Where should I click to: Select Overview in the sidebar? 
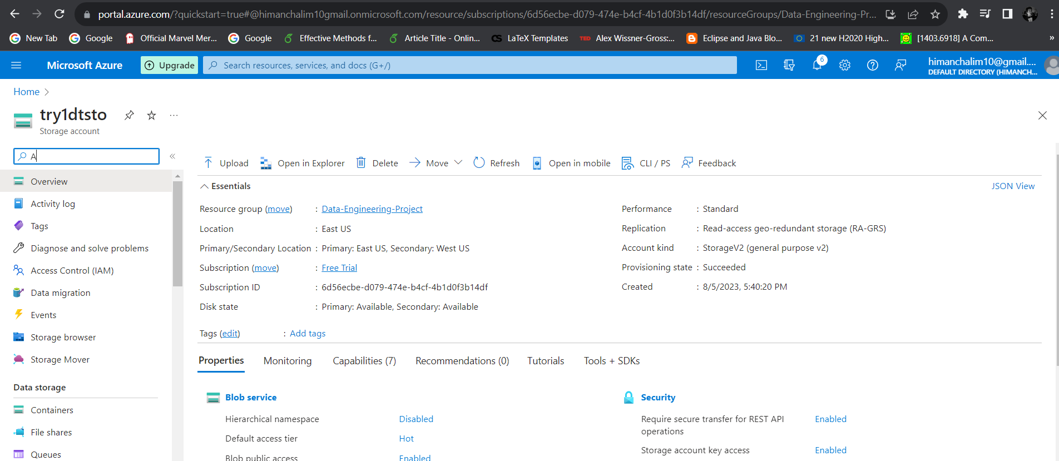[86, 181]
